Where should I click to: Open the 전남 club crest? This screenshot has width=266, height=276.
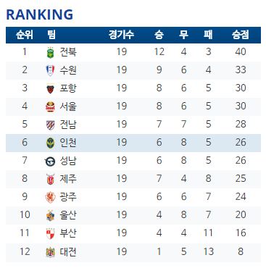coord(51,125)
